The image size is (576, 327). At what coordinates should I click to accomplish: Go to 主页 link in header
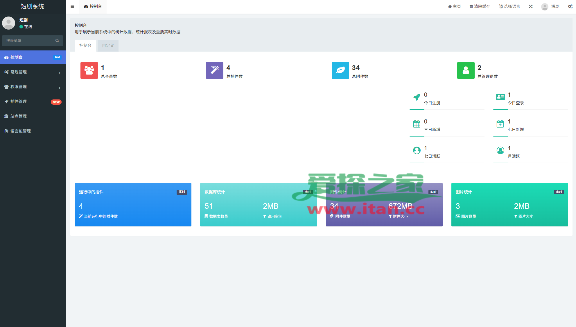pos(454,6)
